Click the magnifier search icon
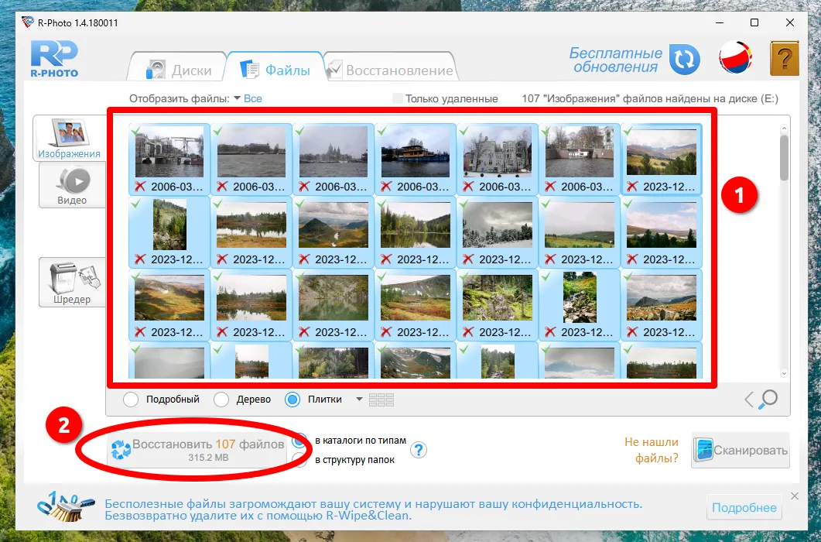Viewport: 821px width, 542px height. point(768,400)
